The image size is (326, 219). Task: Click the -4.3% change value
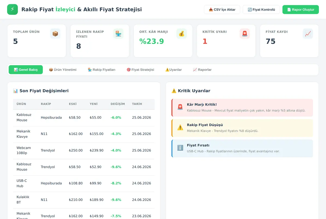[x=116, y=134]
